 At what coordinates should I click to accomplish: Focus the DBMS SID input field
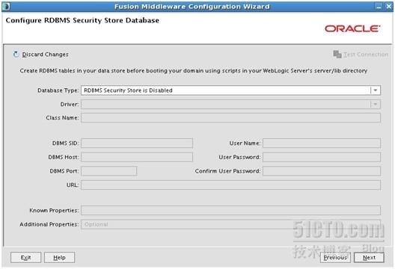click(x=137, y=143)
